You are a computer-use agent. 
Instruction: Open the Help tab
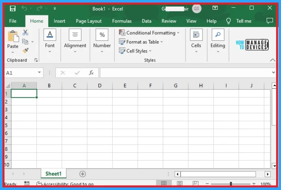(x=211, y=21)
